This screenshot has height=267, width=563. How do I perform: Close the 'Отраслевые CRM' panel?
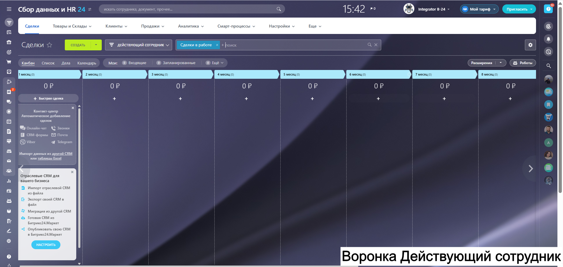[x=72, y=172]
